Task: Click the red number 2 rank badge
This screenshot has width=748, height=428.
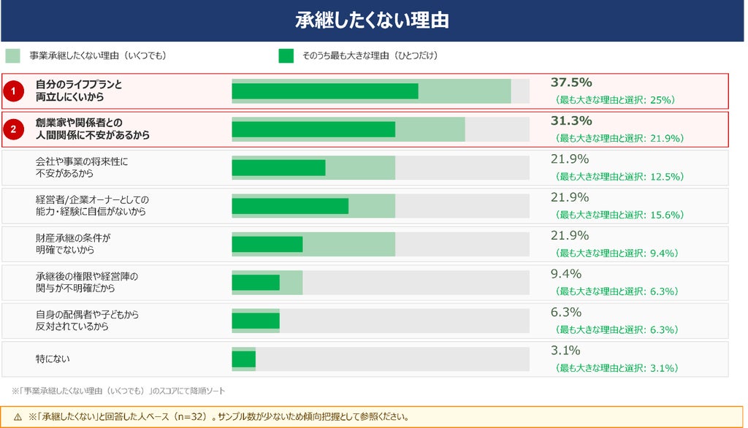Action: click(13, 129)
